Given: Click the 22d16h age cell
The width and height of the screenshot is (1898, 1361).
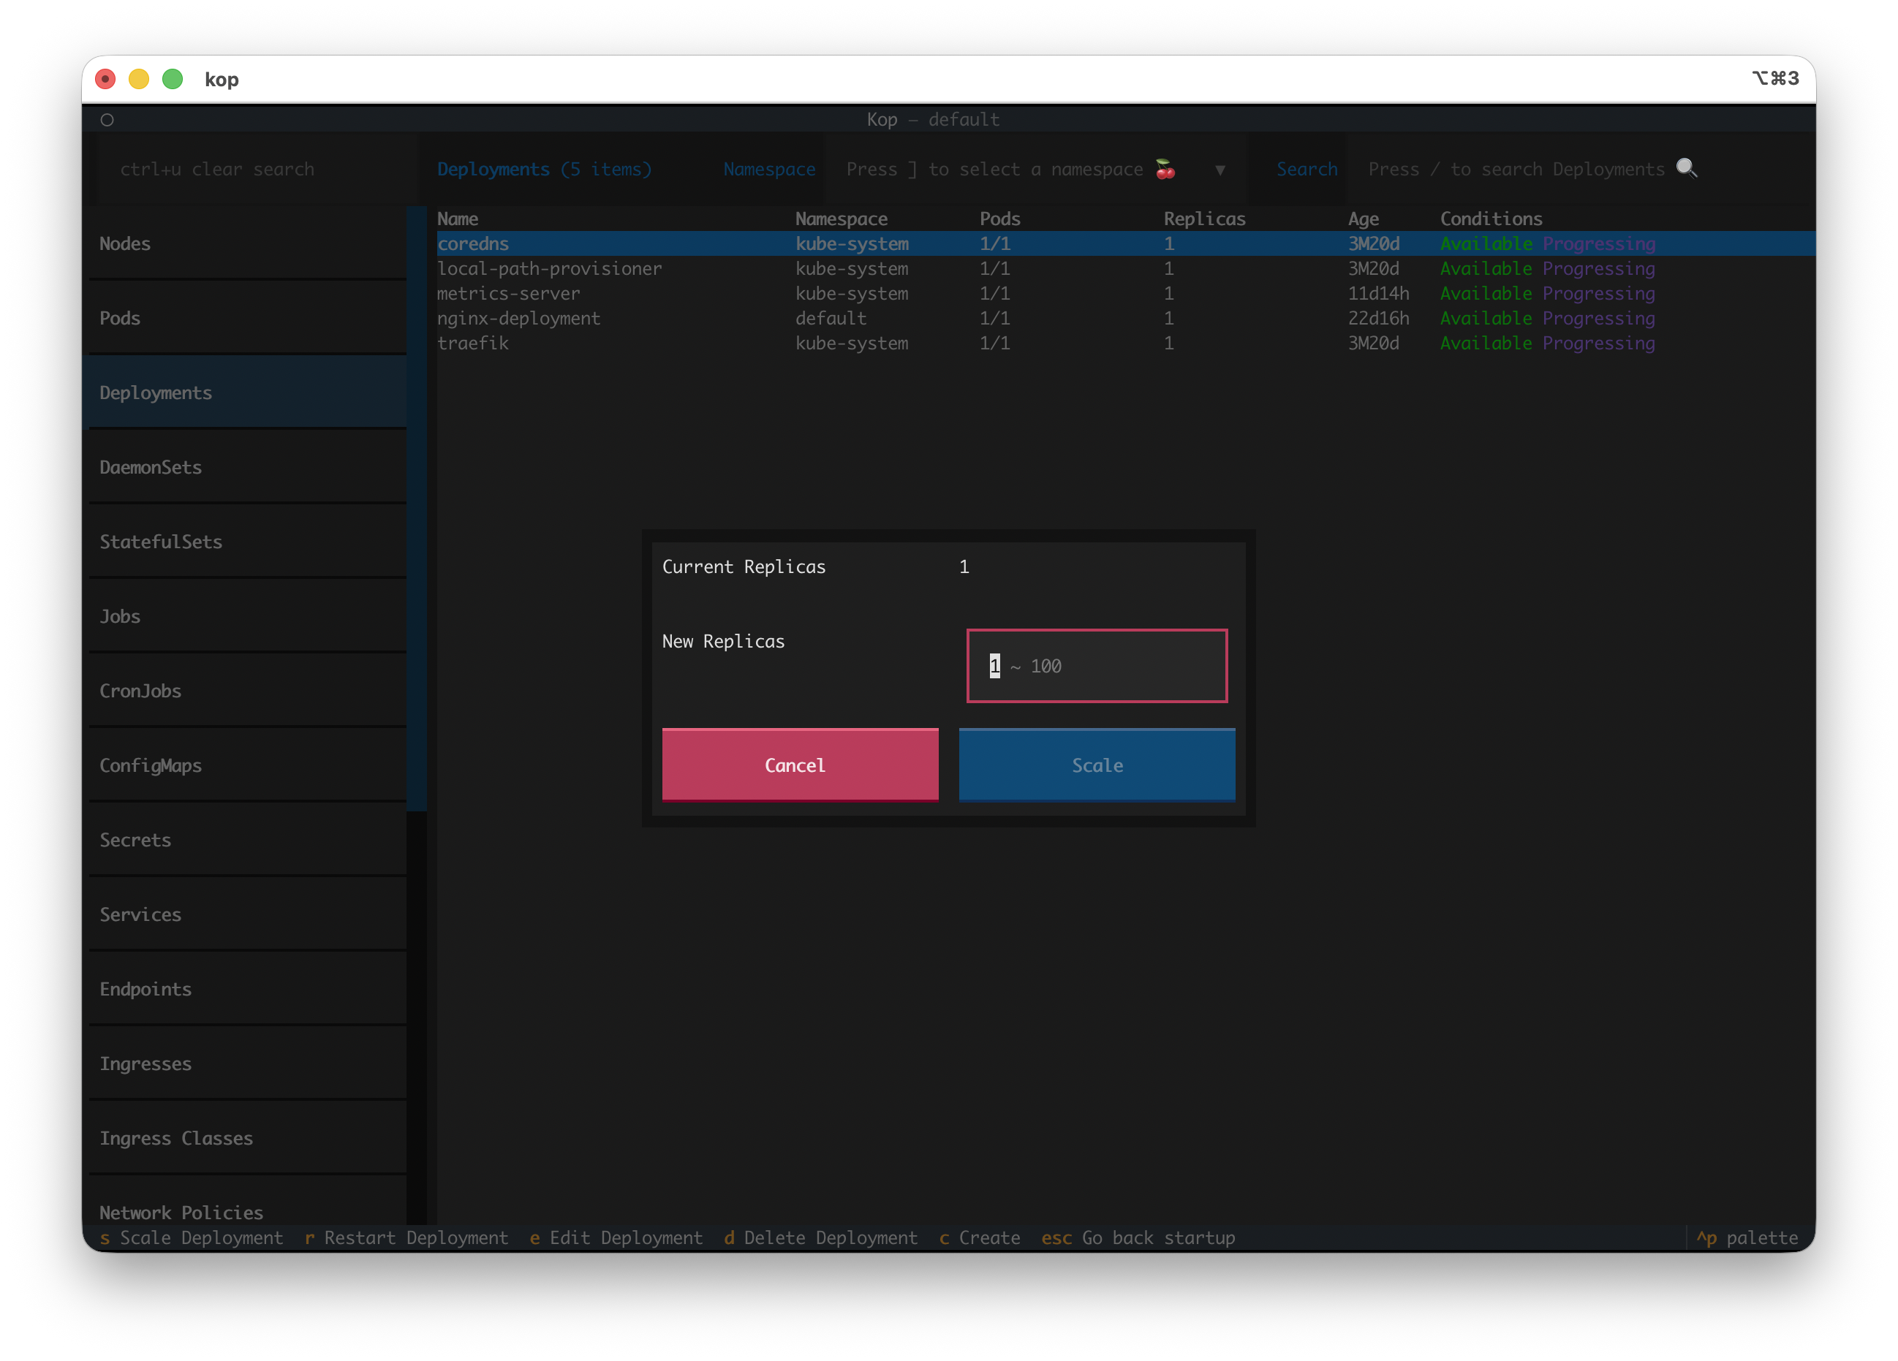Looking at the screenshot, I should pyautogui.click(x=1378, y=318).
